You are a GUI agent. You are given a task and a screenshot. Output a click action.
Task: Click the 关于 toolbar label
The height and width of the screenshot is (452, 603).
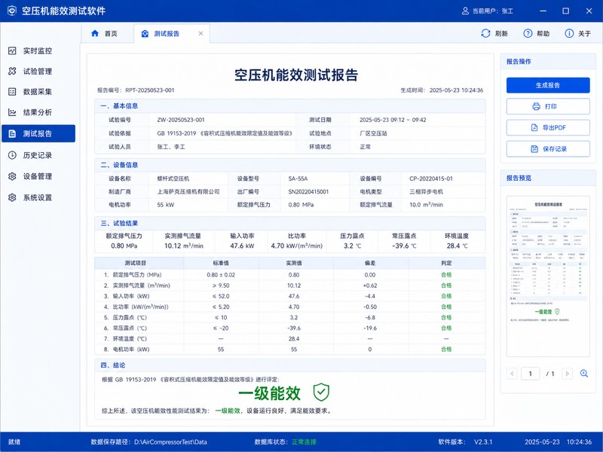[585, 34]
